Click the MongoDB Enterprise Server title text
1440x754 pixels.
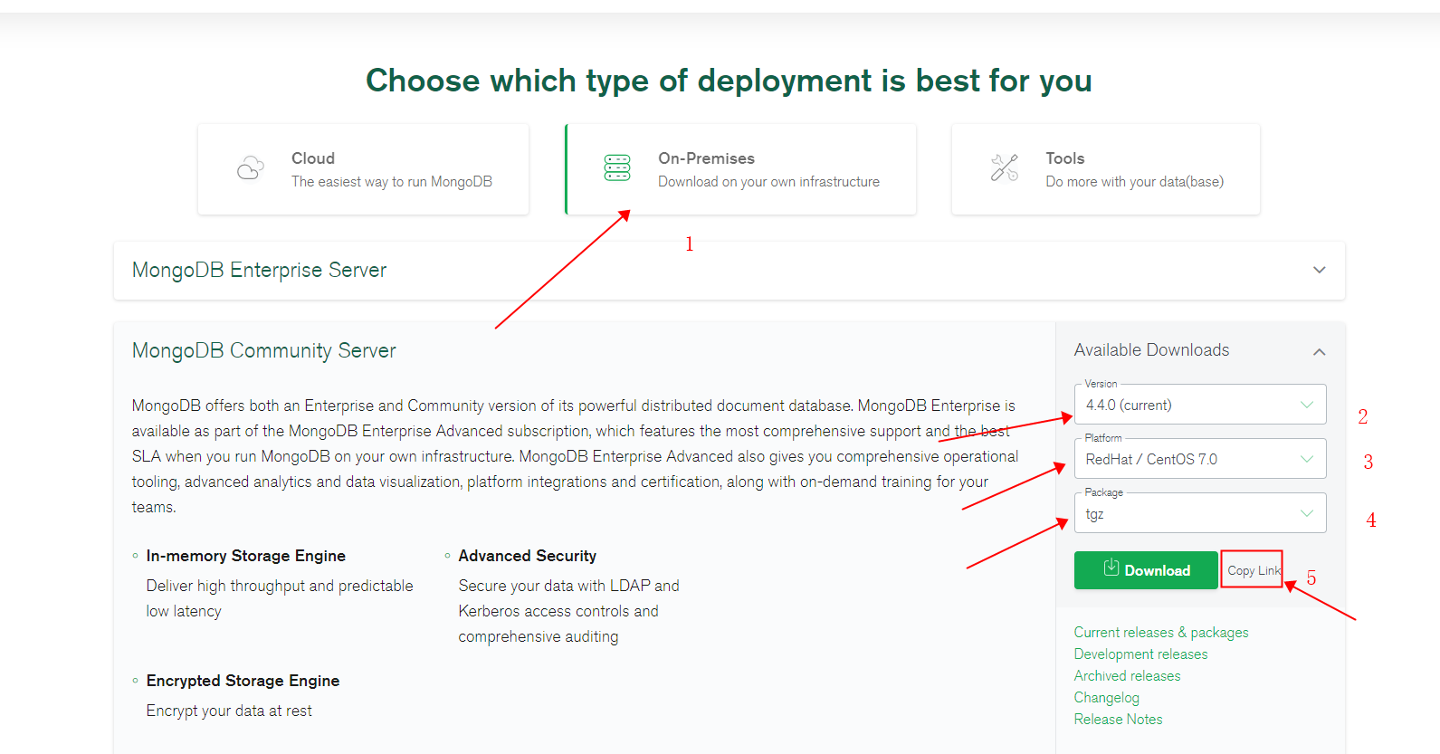[259, 270]
